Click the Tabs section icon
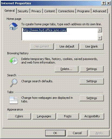 (x=14, y=100)
